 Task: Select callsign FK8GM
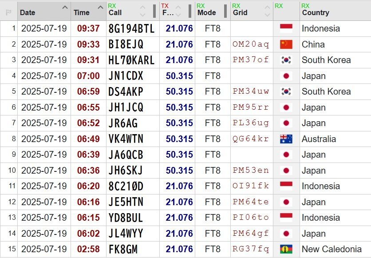point(123,249)
